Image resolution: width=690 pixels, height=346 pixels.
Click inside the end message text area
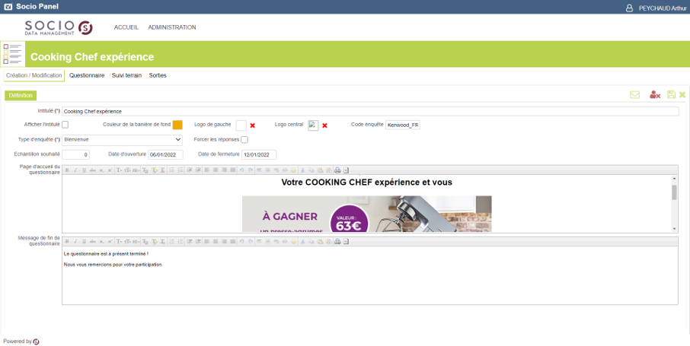click(x=369, y=275)
